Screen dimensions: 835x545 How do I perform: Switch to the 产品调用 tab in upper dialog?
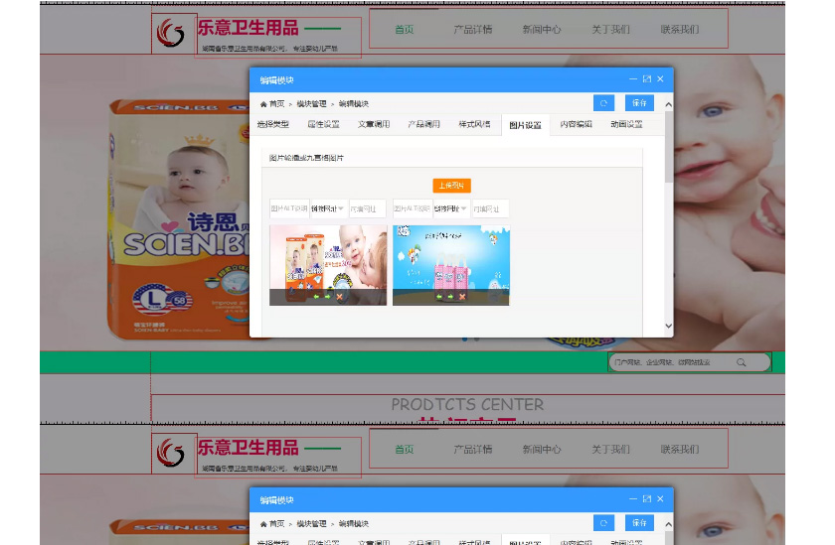click(x=424, y=124)
